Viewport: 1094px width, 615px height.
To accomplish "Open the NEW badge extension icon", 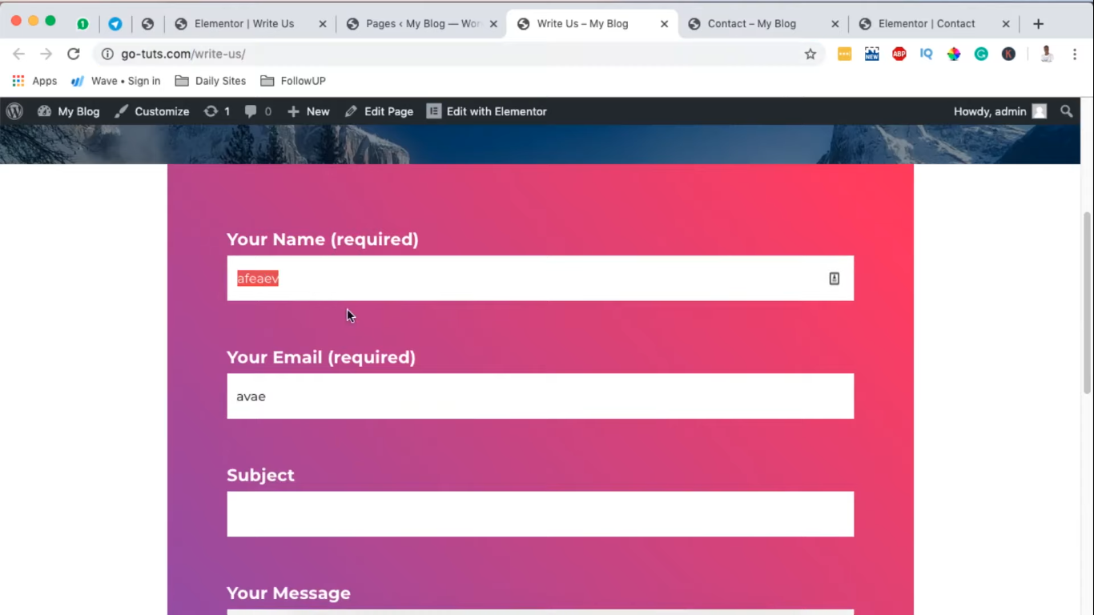I will tap(872, 54).
